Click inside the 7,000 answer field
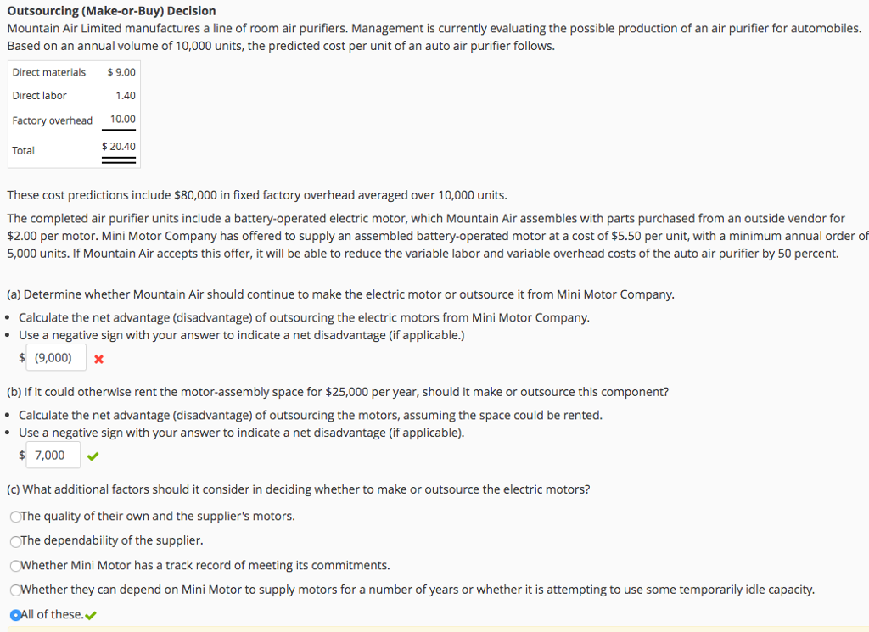869x632 pixels. (53, 455)
